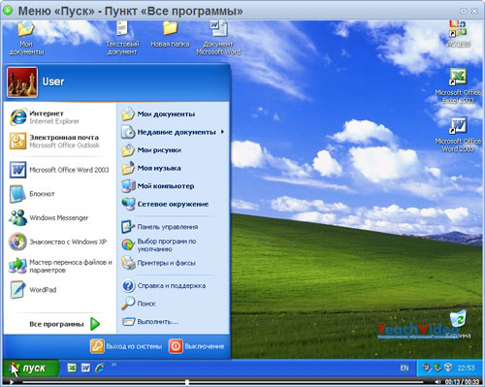The width and height of the screenshot is (485, 387).
Task: Select Microsoft Office Word 2003 desktop shortcut
Action: click(458, 135)
